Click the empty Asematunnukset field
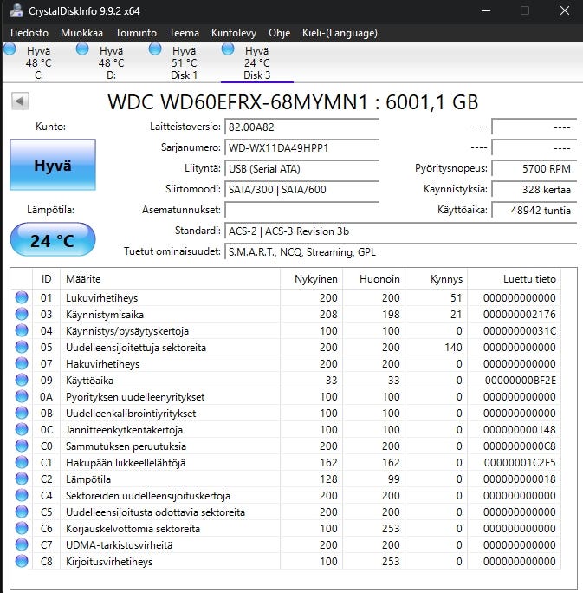The image size is (583, 593). [301, 210]
